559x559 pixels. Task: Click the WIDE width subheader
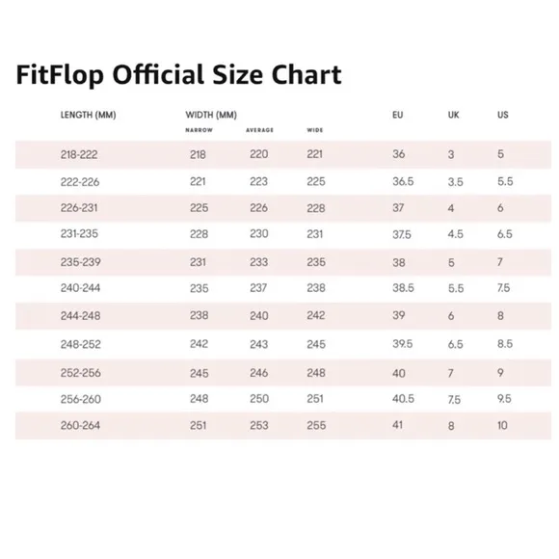point(315,130)
